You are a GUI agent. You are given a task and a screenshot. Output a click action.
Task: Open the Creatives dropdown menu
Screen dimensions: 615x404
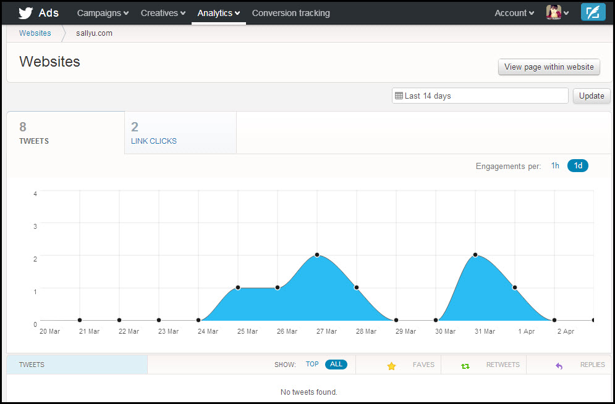pyautogui.click(x=163, y=13)
